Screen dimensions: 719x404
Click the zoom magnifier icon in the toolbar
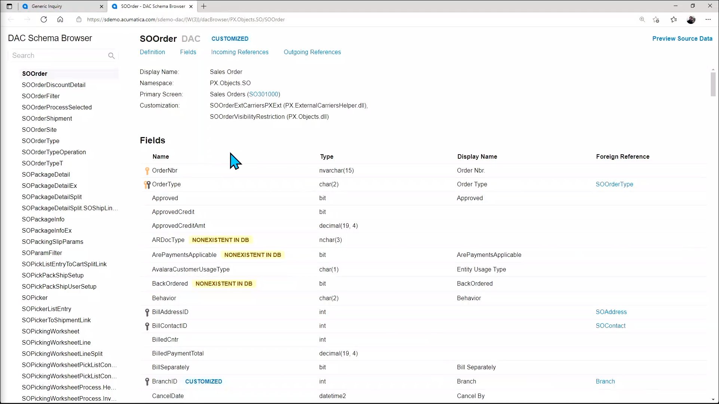click(x=642, y=19)
